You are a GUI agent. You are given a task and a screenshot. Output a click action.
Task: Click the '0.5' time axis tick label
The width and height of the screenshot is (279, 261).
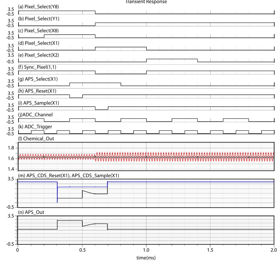(x=82, y=250)
